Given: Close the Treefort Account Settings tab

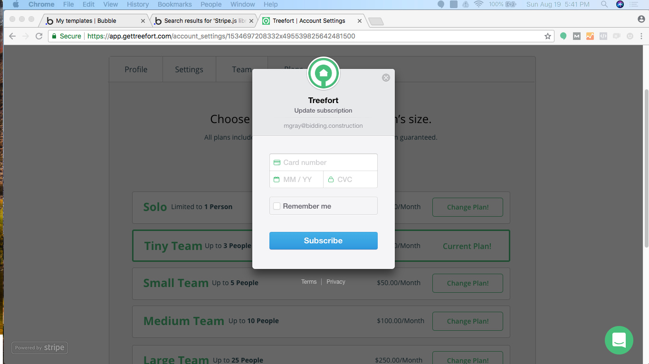Looking at the screenshot, I should (359, 21).
